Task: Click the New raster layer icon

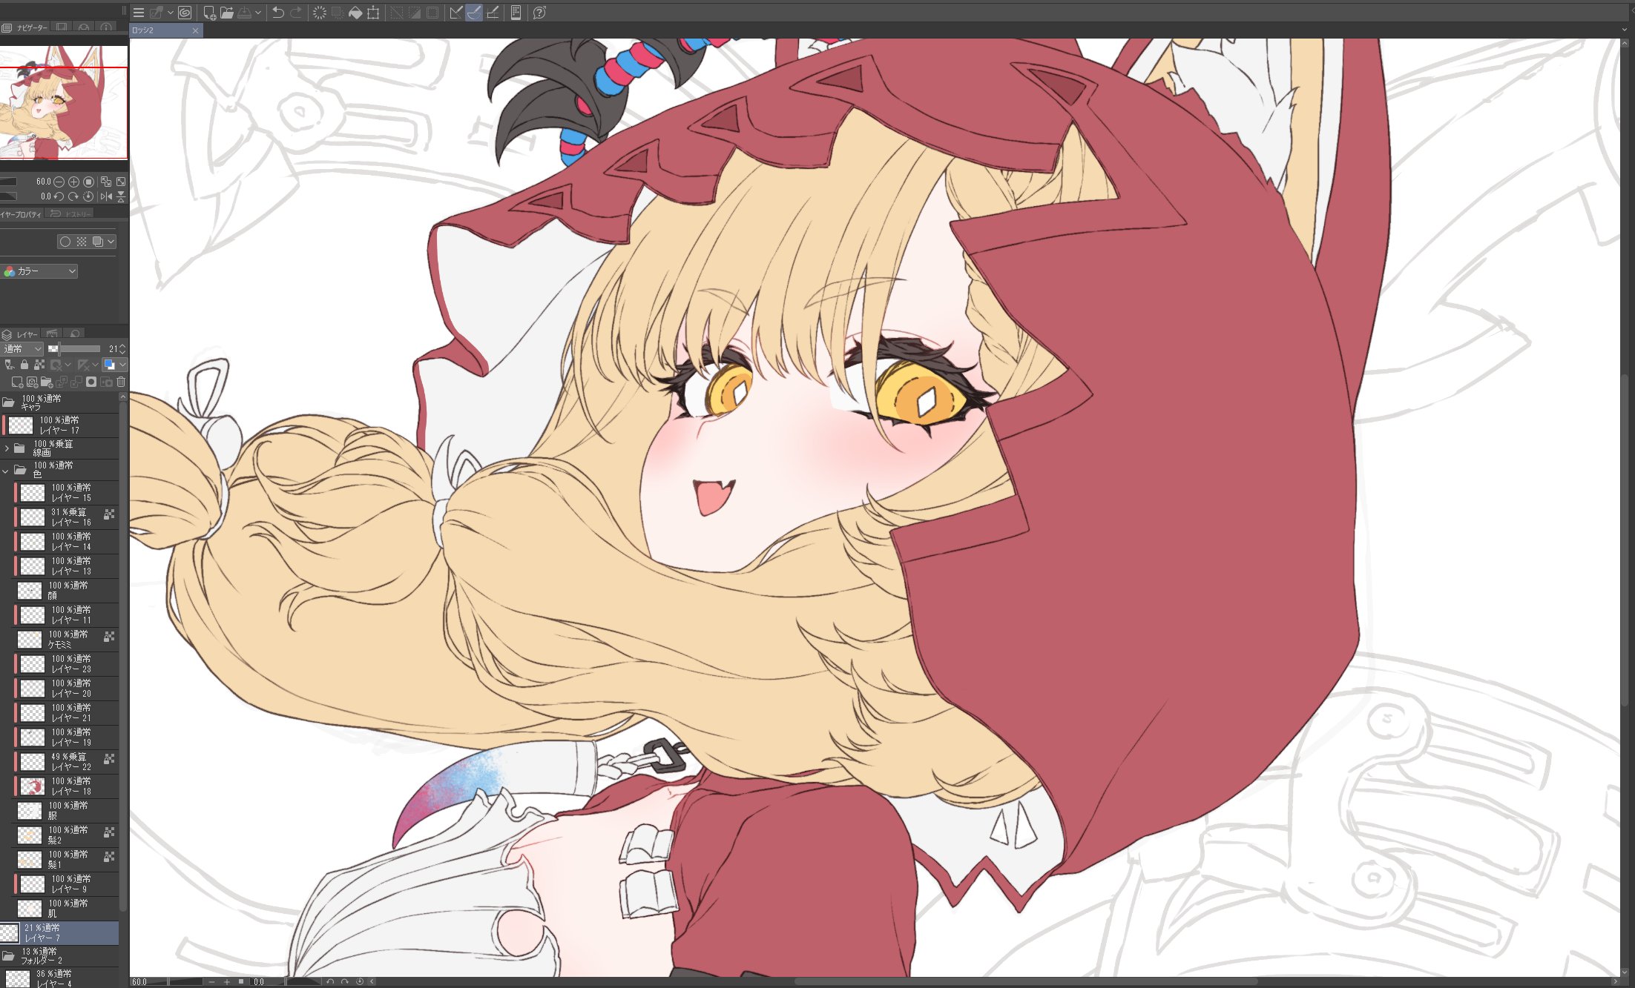Action: pyautogui.click(x=16, y=382)
